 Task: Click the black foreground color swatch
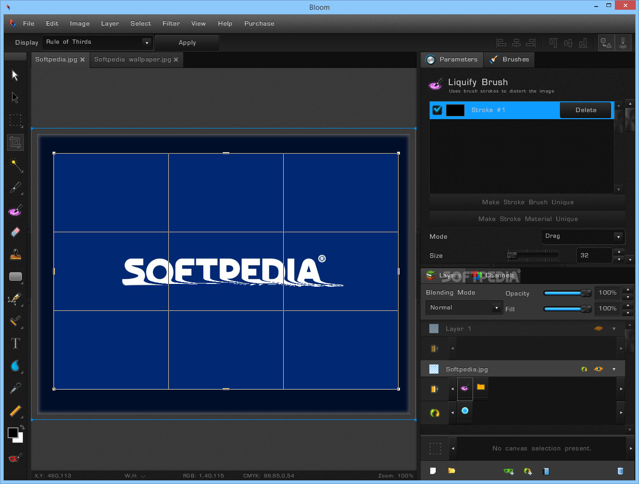pos(13,433)
